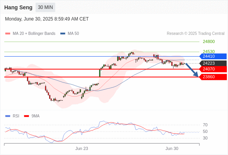Click the blue RSI legend swatch
Image resolution: width=228 pixels, height=155 pixels.
8,116
